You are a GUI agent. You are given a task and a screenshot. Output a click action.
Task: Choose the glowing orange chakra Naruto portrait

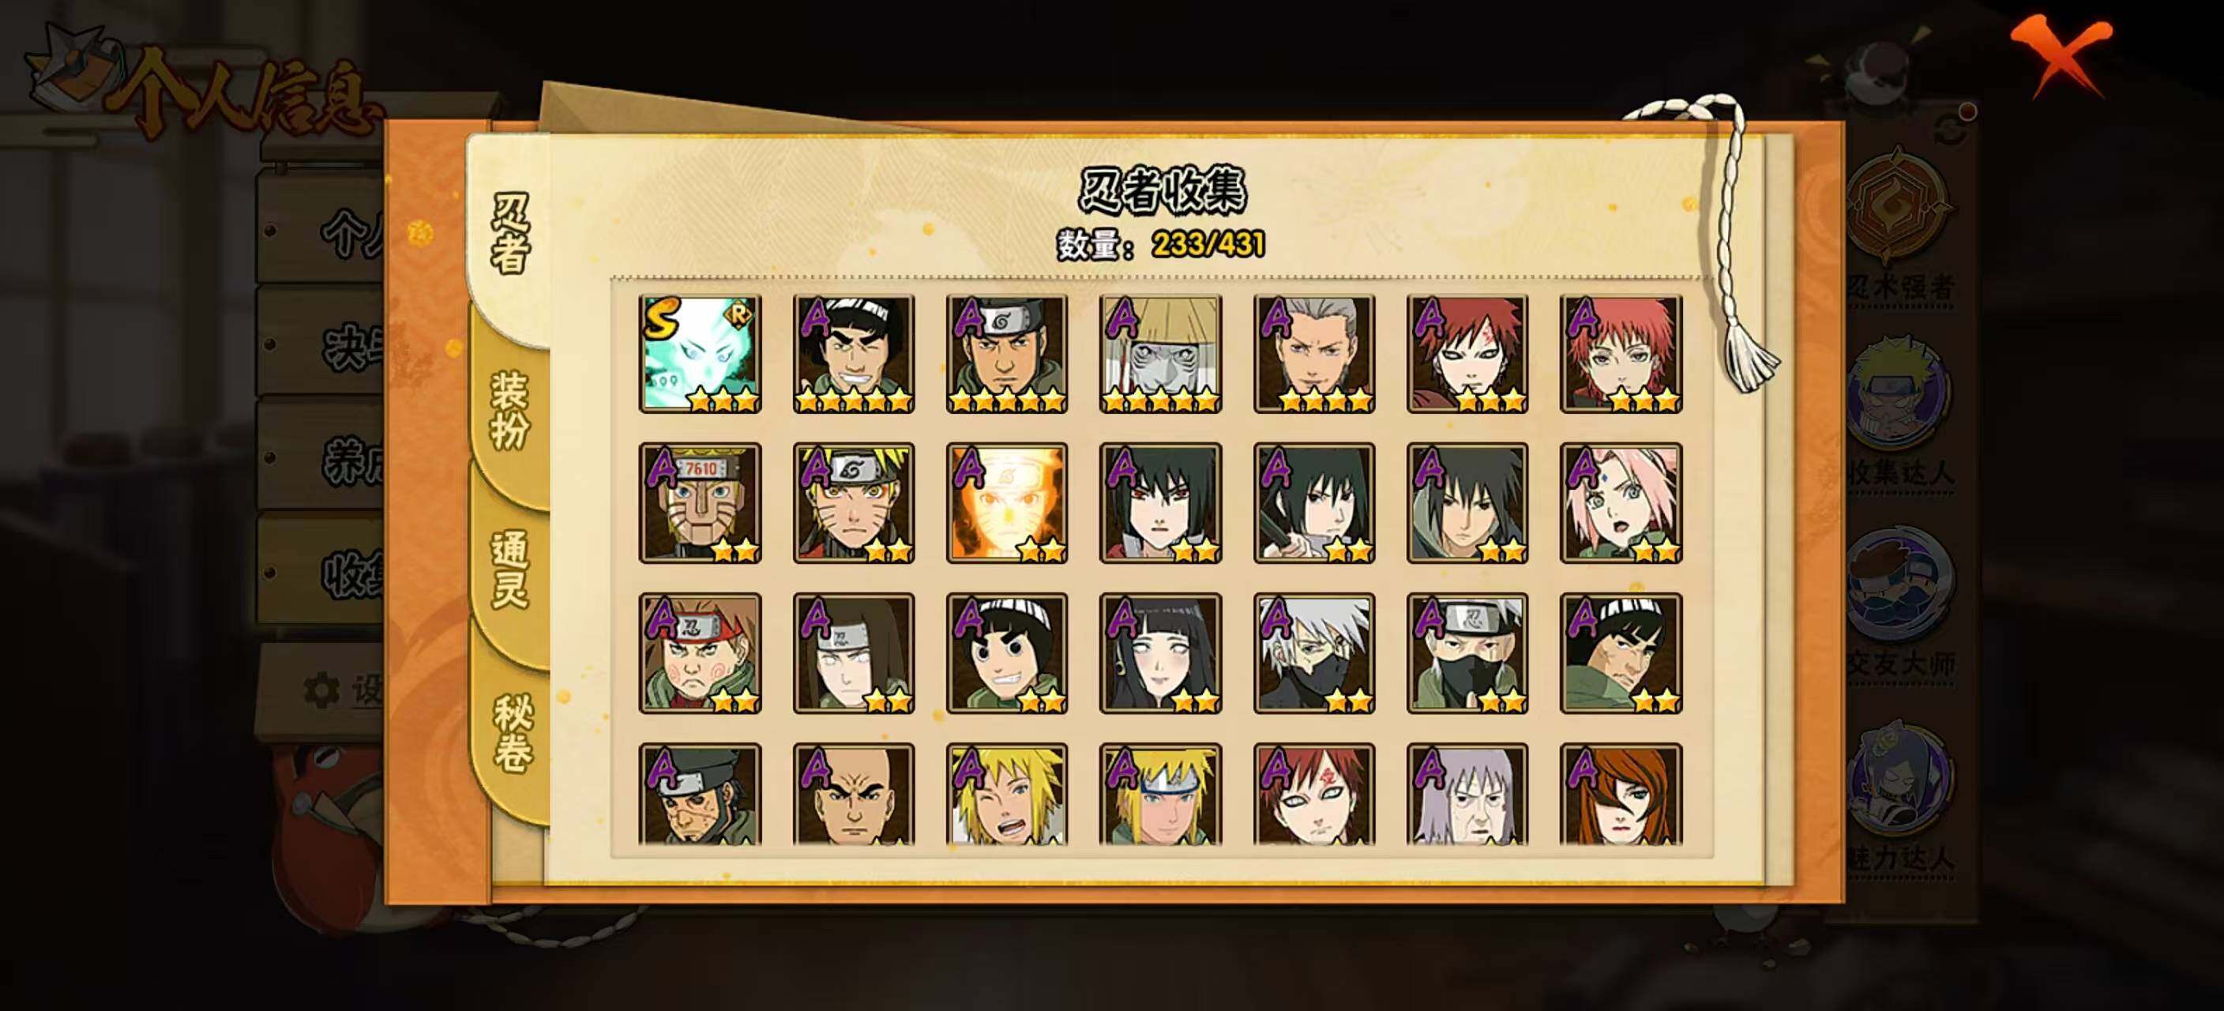click(1007, 503)
